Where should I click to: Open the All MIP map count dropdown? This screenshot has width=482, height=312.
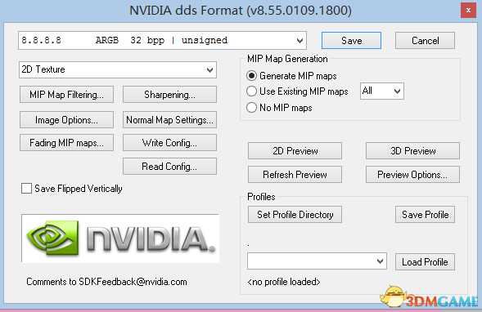pyautogui.click(x=382, y=91)
